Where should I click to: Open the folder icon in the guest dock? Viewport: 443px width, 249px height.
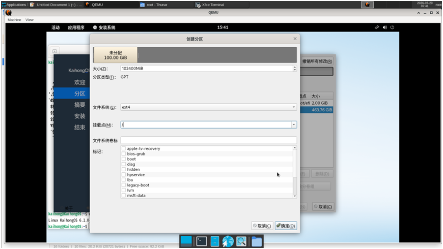(x=257, y=241)
